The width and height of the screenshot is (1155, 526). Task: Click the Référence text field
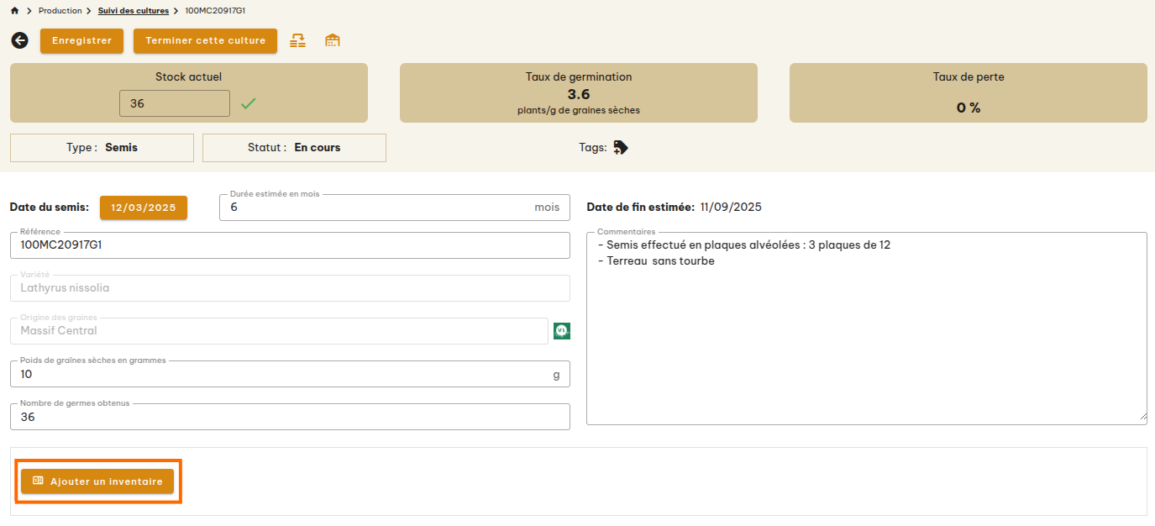coord(290,245)
